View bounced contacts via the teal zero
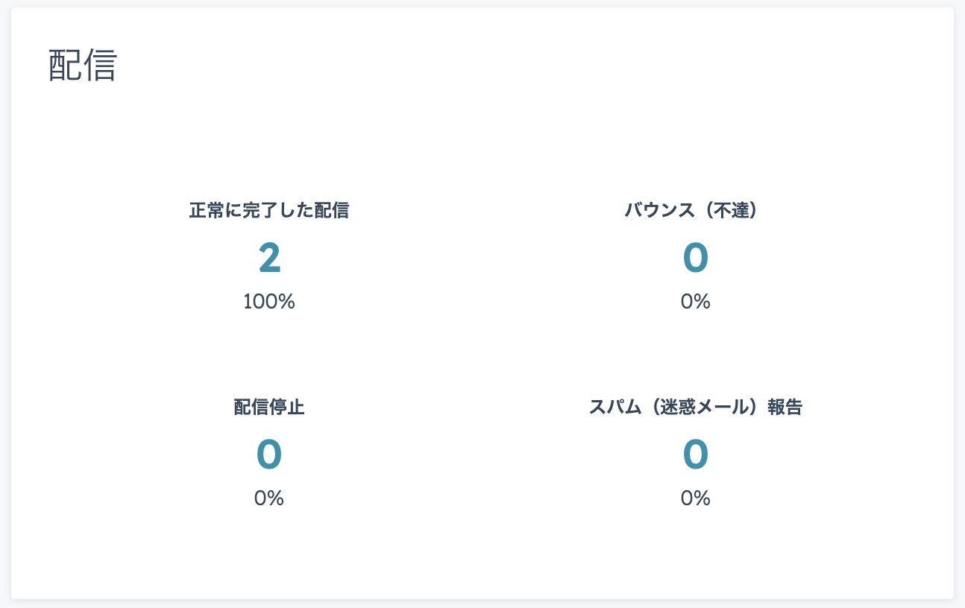 (695, 258)
